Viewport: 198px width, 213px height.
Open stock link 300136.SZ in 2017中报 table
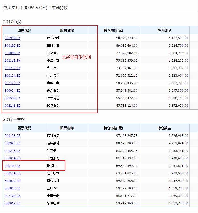12,46
